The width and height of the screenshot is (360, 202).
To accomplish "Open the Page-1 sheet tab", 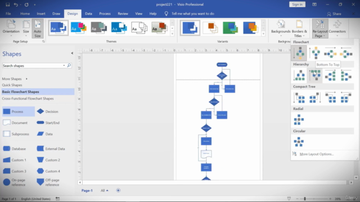I will pyautogui.click(x=87, y=190).
